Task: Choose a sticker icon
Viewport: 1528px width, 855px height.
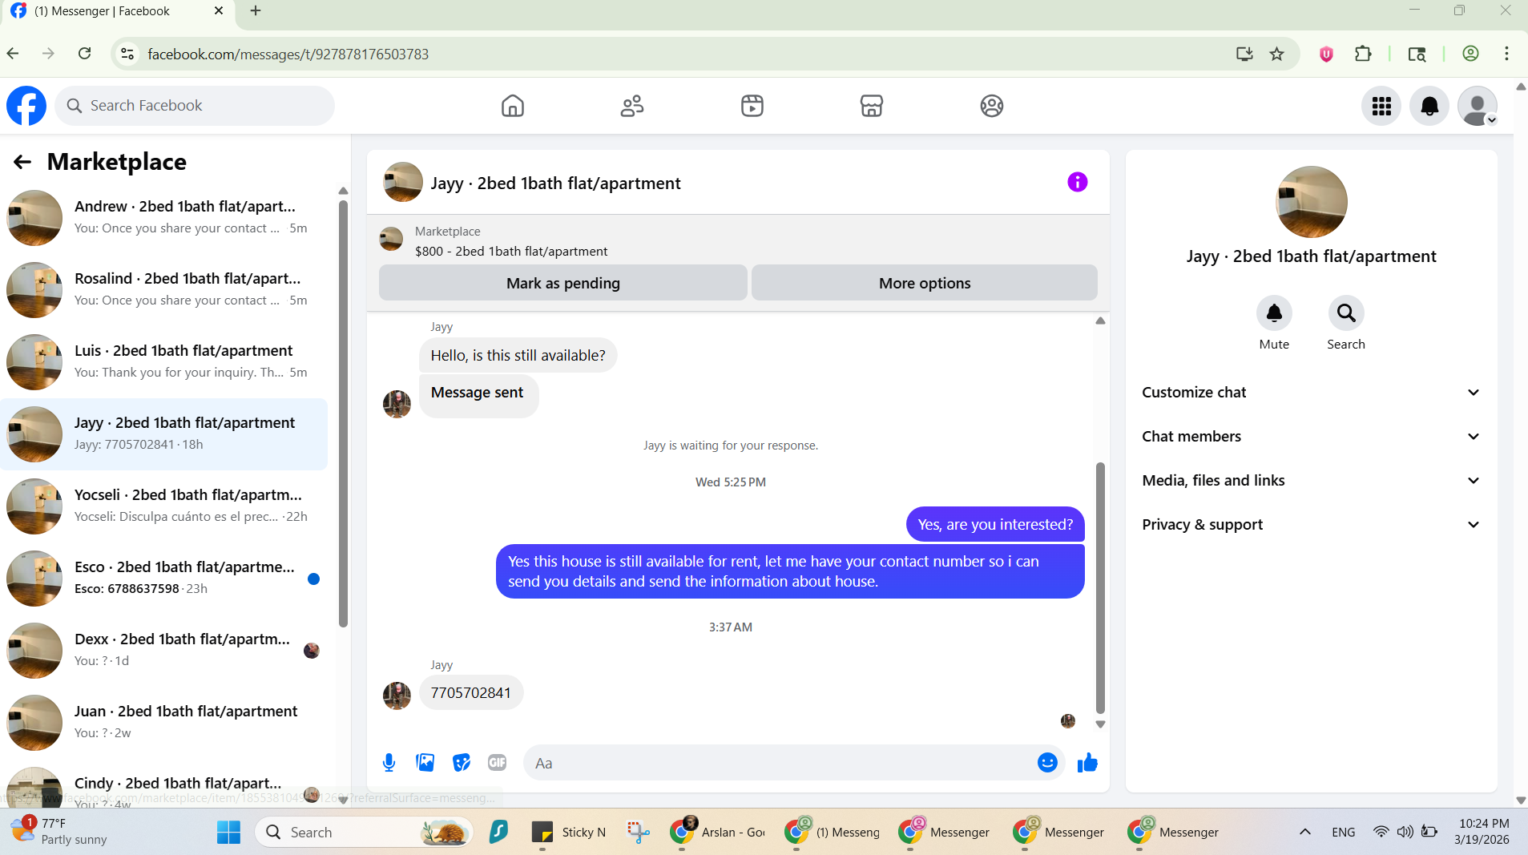Action: (x=462, y=763)
